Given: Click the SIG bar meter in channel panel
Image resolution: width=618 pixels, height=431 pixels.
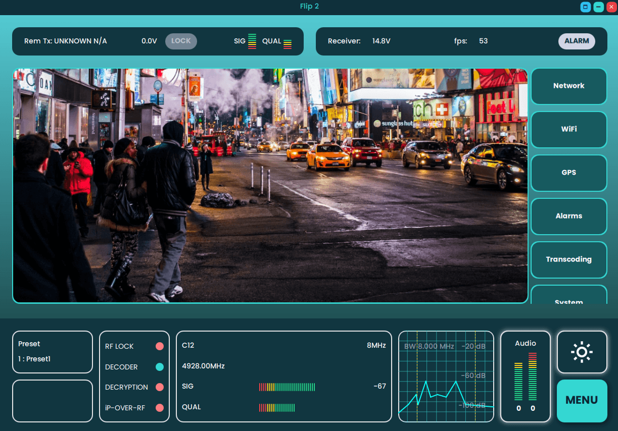Looking at the screenshot, I should coord(287,387).
